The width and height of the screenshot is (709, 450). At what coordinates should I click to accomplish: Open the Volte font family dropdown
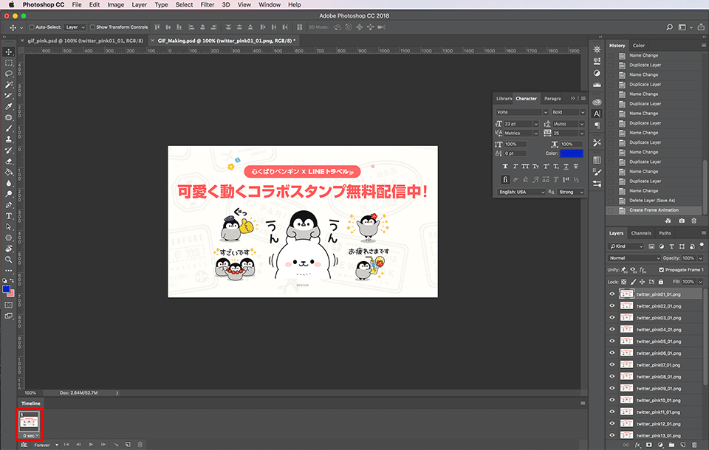(x=522, y=112)
